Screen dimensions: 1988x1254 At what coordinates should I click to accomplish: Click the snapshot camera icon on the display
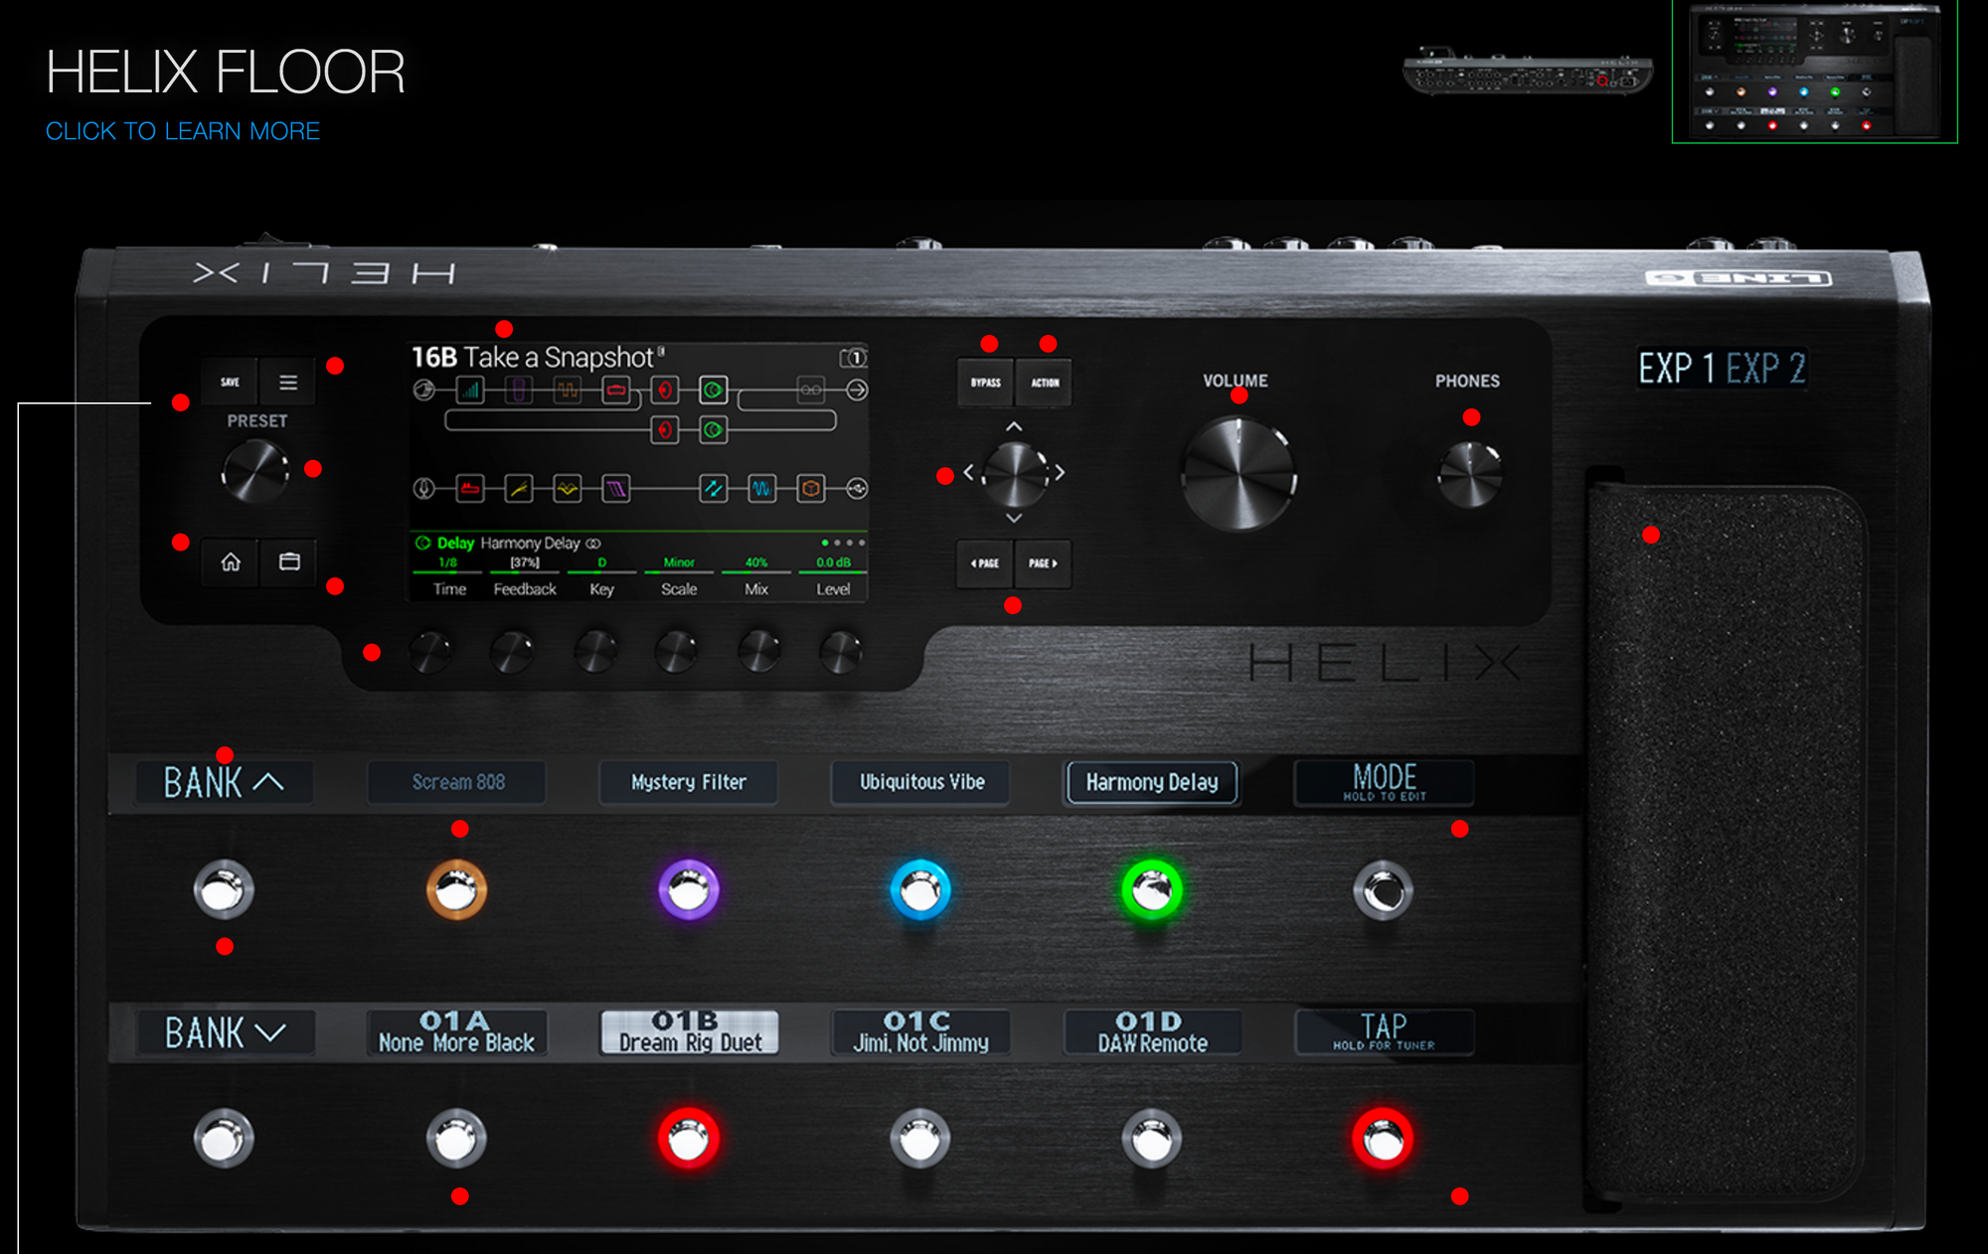click(x=854, y=358)
